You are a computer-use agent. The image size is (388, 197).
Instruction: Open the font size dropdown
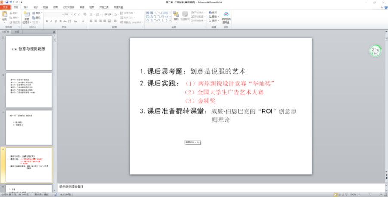pyautogui.click(x=71, y=14)
